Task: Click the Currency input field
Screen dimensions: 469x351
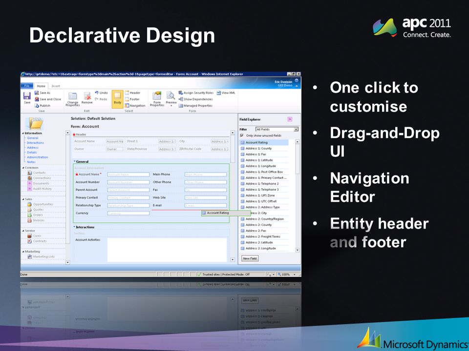Action: click(x=128, y=214)
